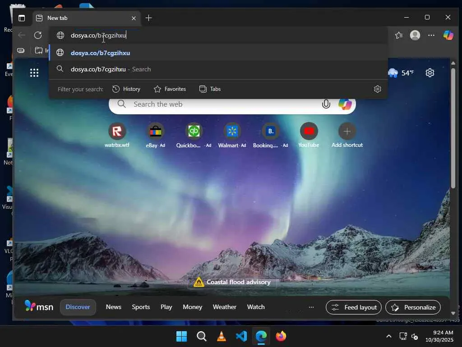Show hidden system tray icons
Viewport: 462px width, 347px height.
[388, 336]
